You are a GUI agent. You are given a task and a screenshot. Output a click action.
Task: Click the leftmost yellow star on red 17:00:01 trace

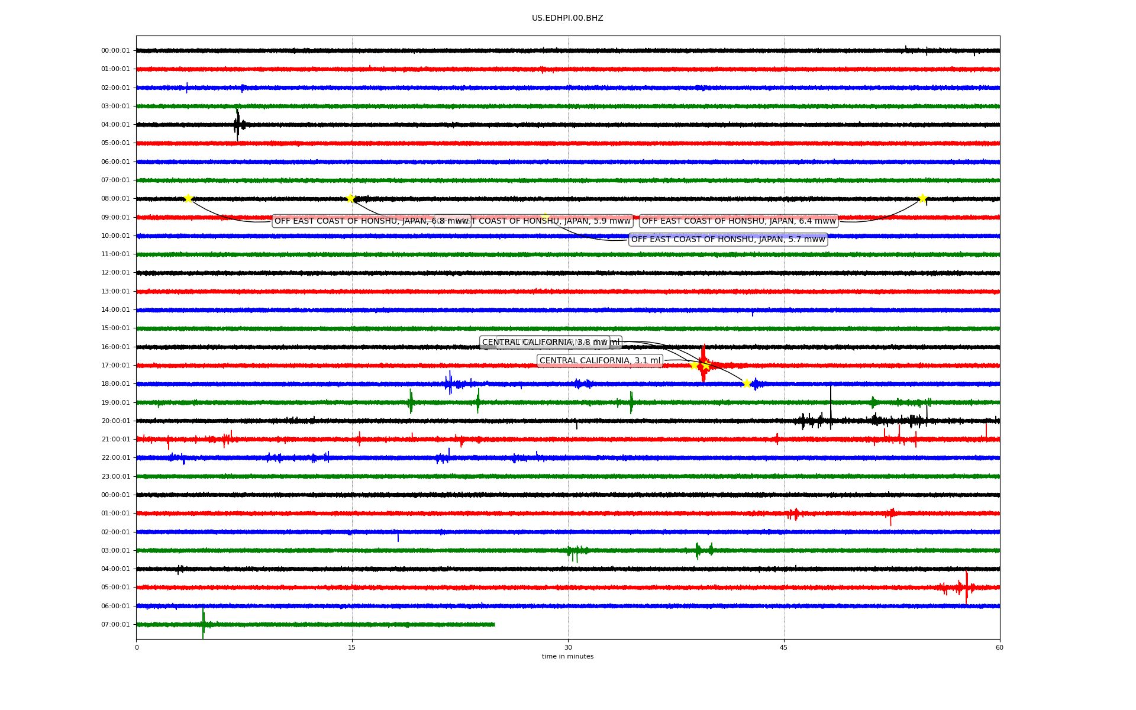pos(695,365)
